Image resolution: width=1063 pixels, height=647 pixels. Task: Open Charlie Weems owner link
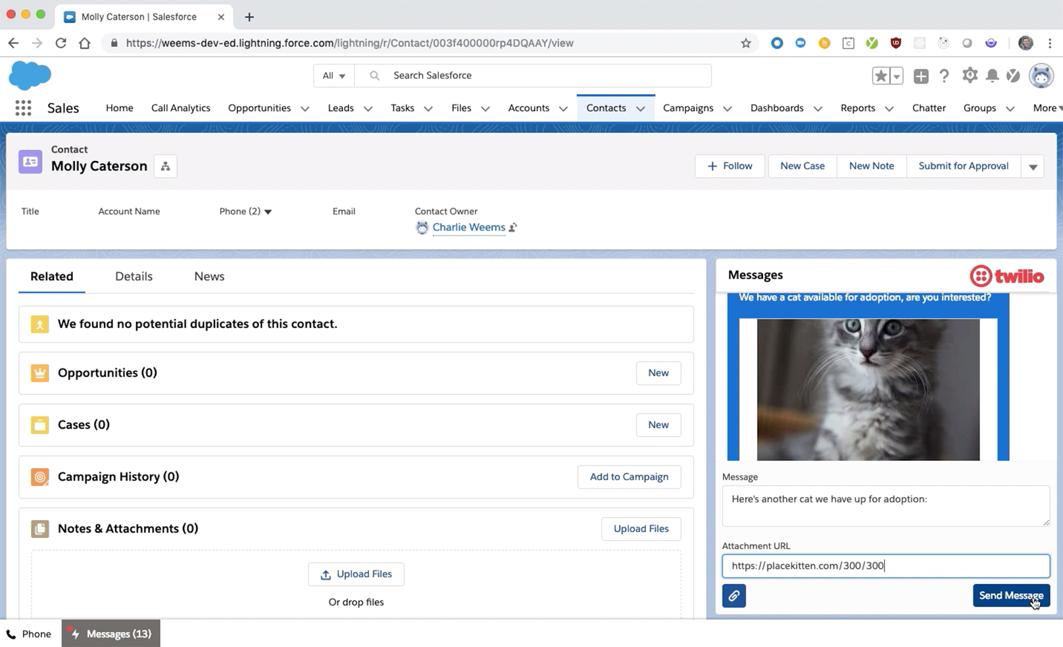point(469,228)
